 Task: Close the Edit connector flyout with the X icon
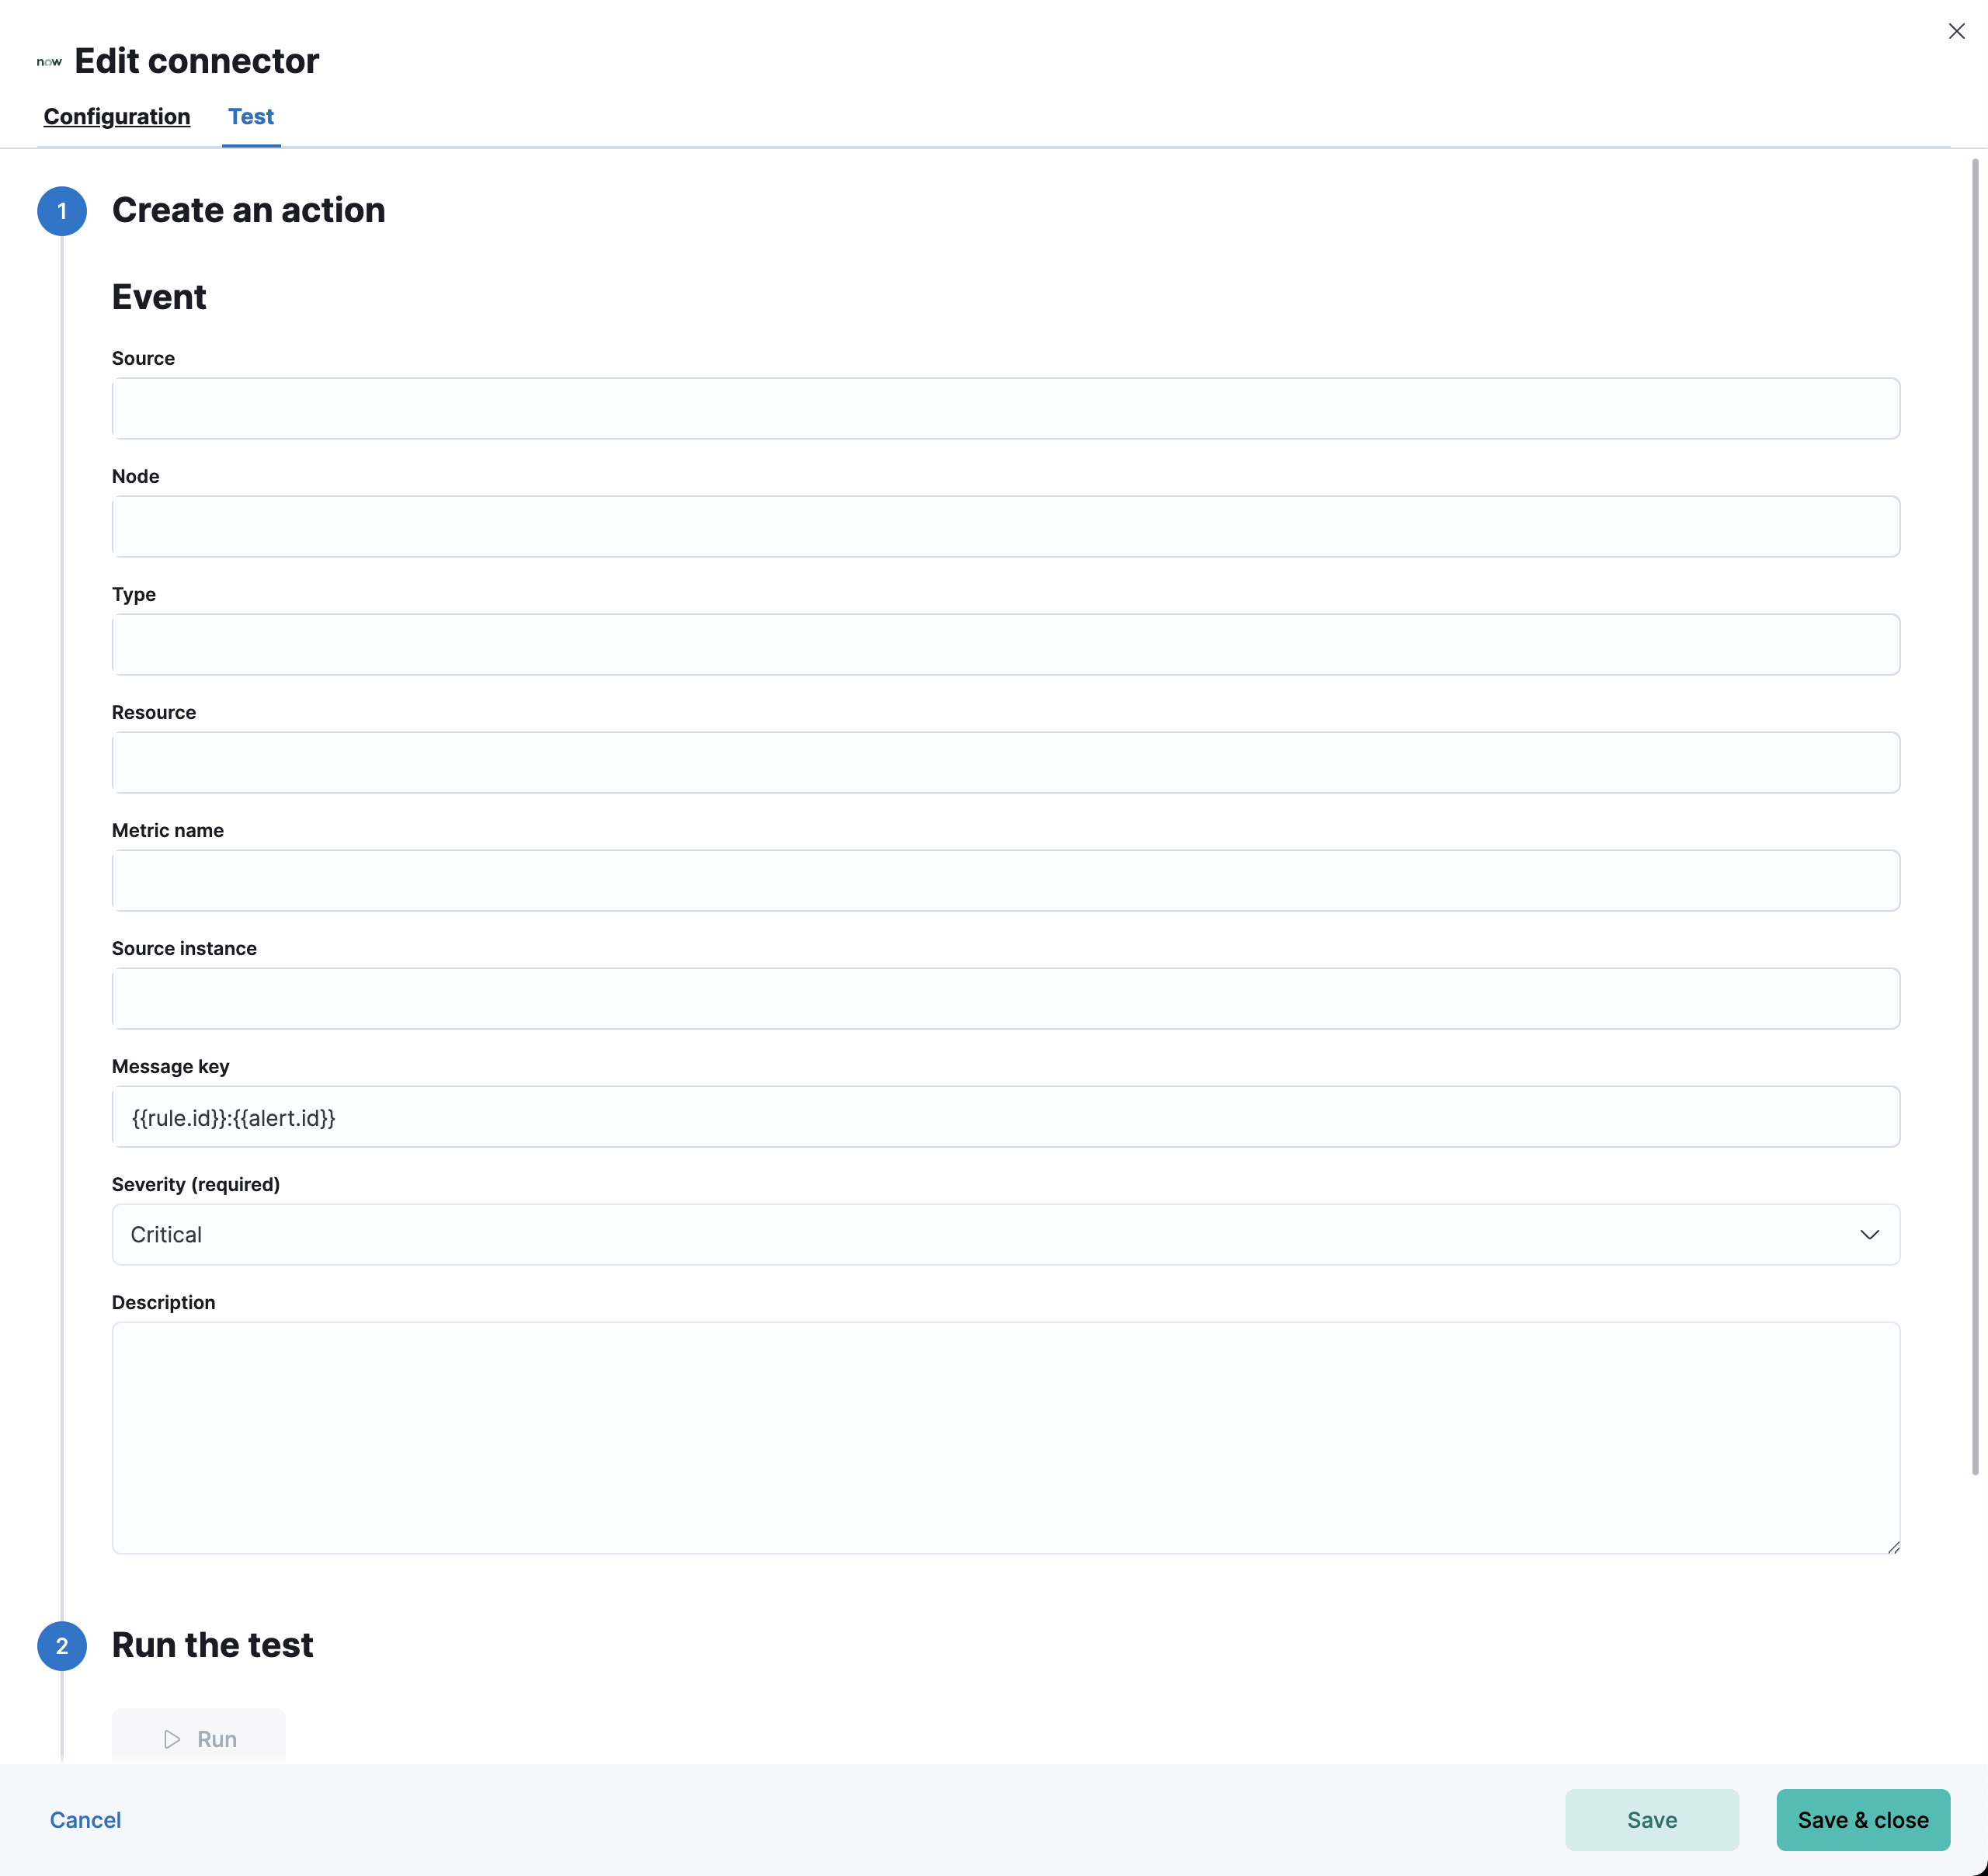click(1956, 31)
